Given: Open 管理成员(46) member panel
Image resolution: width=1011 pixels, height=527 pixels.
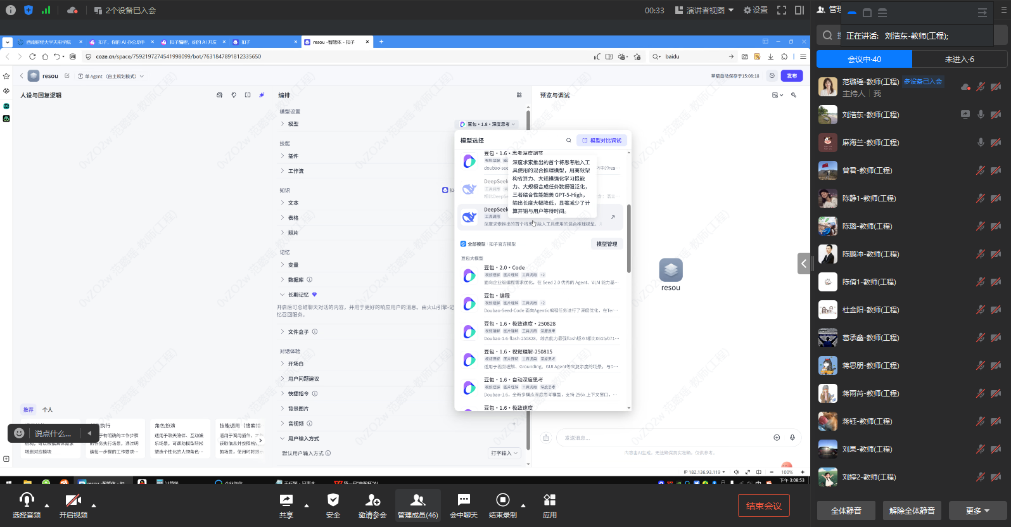Looking at the screenshot, I should coord(418,506).
